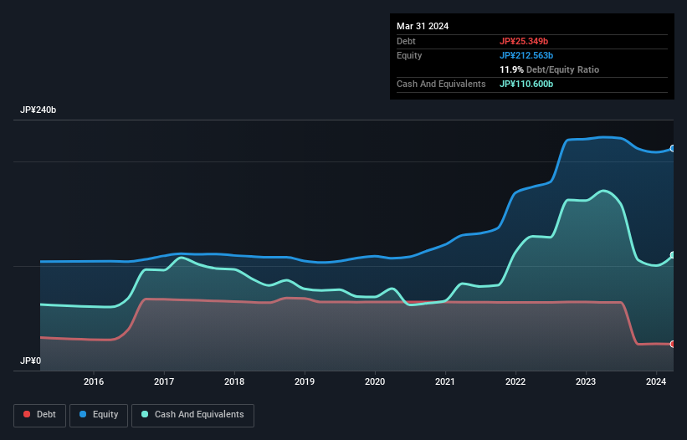Click the JP¥25.349b debt value
The width and height of the screenshot is (687, 440).
click(x=524, y=41)
